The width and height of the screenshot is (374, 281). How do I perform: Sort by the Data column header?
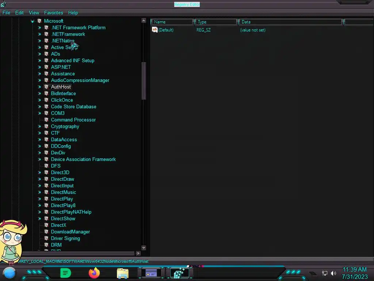(290, 22)
